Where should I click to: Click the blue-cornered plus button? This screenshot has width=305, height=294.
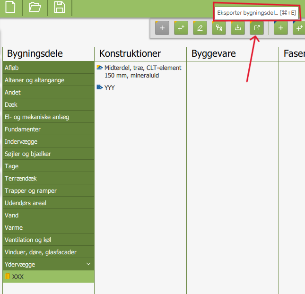click(x=281, y=28)
